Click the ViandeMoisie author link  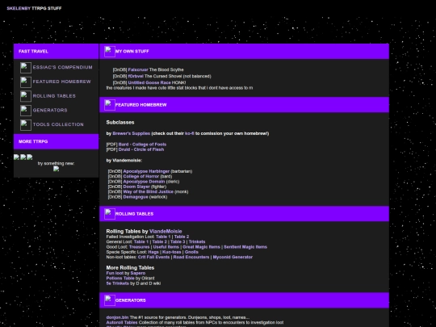(166, 232)
